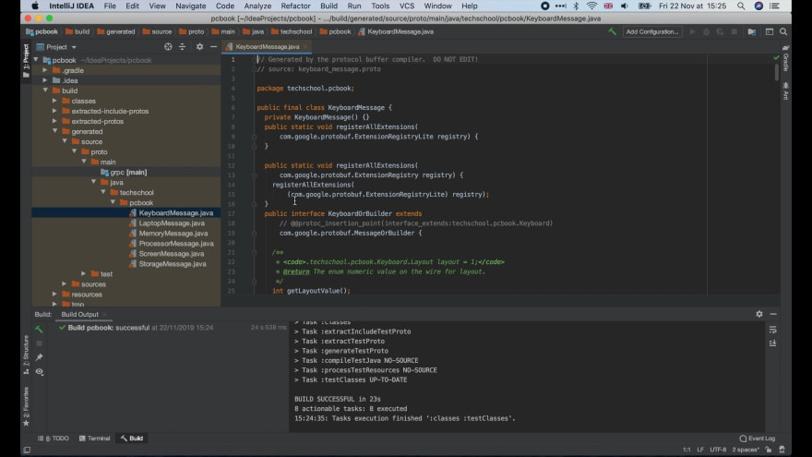812x457 pixels.
Task: Click the Build project hammer icon in toolbar
Action: click(612, 31)
